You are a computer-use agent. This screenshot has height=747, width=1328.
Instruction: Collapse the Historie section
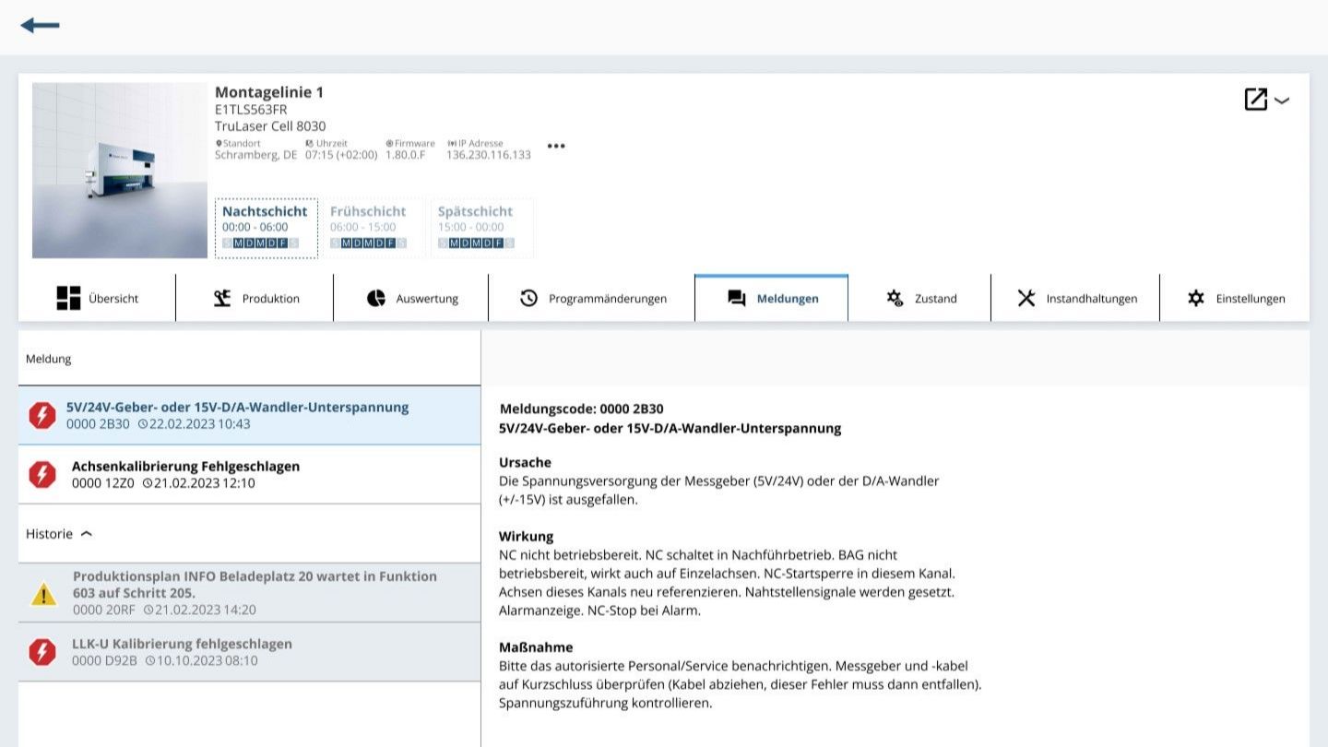click(x=87, y=534)
